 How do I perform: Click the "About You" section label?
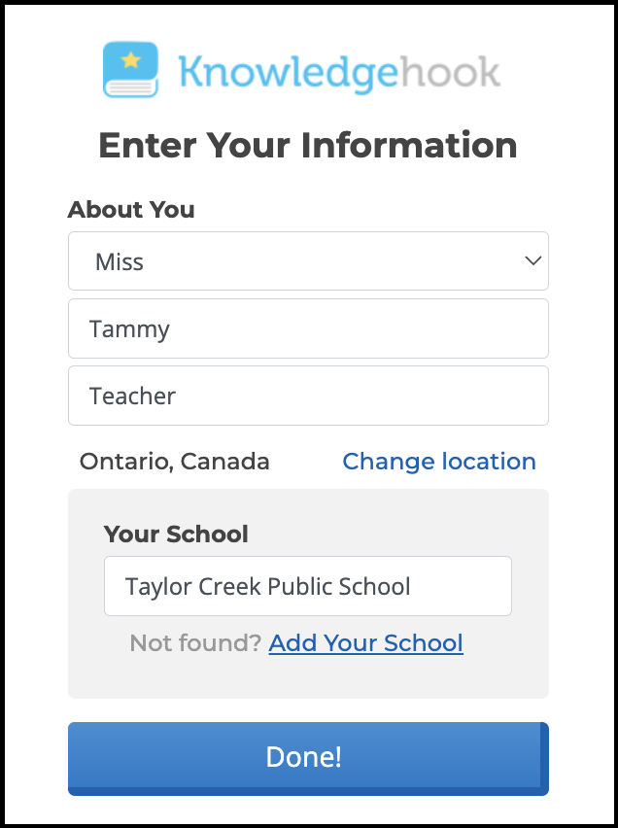[x=131, y=210]
